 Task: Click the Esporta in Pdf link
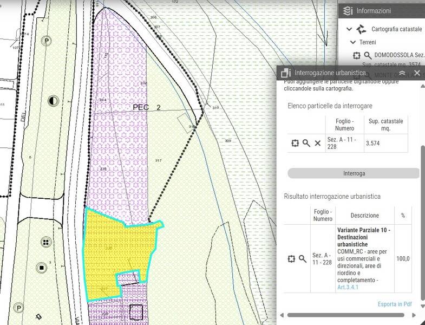point(394,304)
